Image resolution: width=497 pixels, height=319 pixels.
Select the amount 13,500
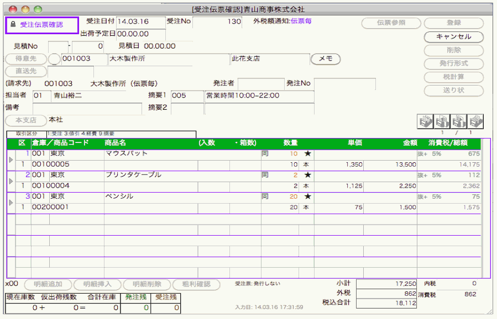pos(406,164)
